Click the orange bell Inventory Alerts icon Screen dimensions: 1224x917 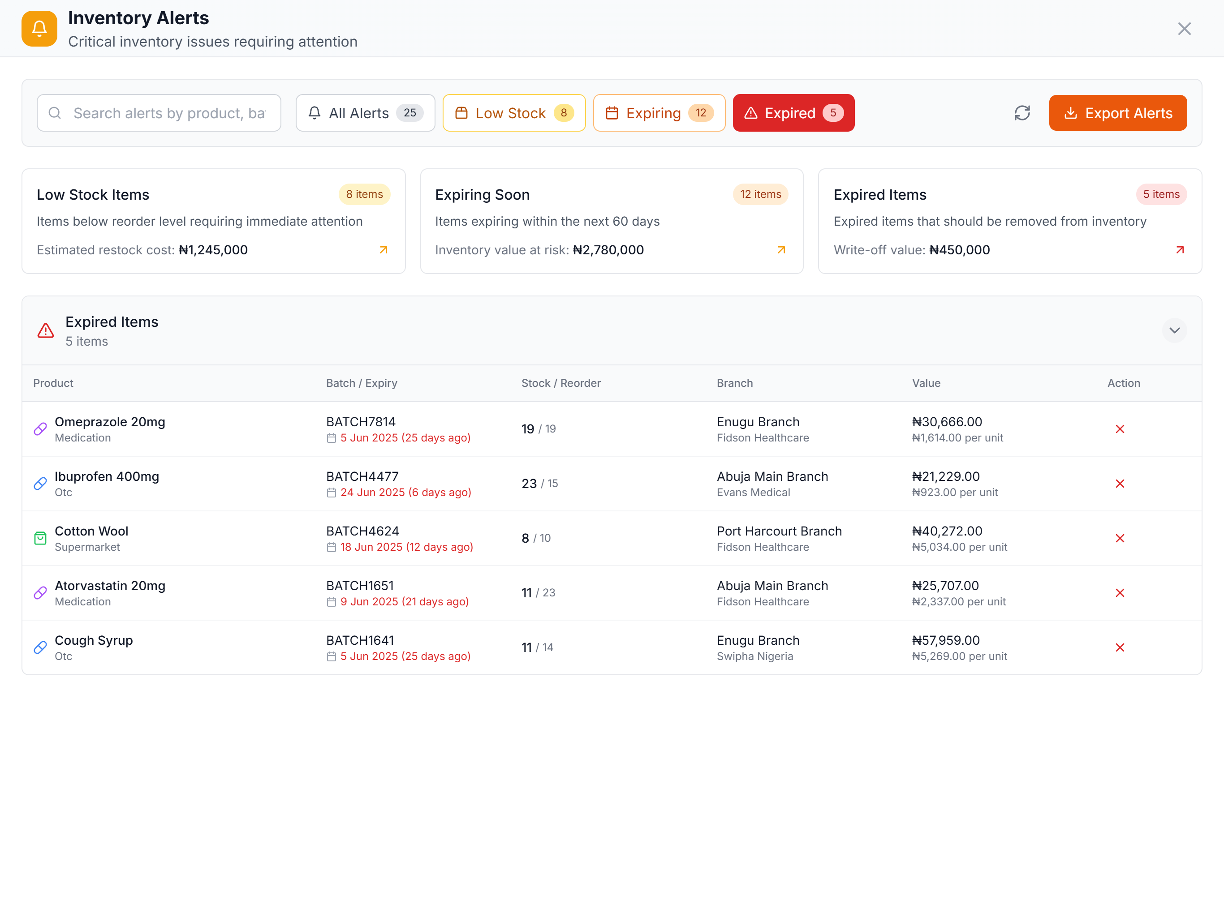39,29
